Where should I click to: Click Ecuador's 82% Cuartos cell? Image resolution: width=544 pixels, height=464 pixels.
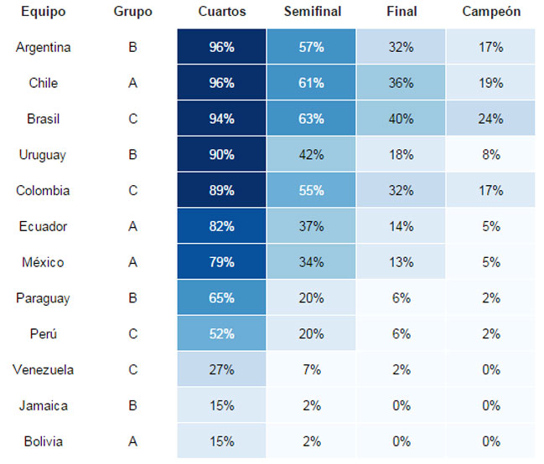(221, 226)
